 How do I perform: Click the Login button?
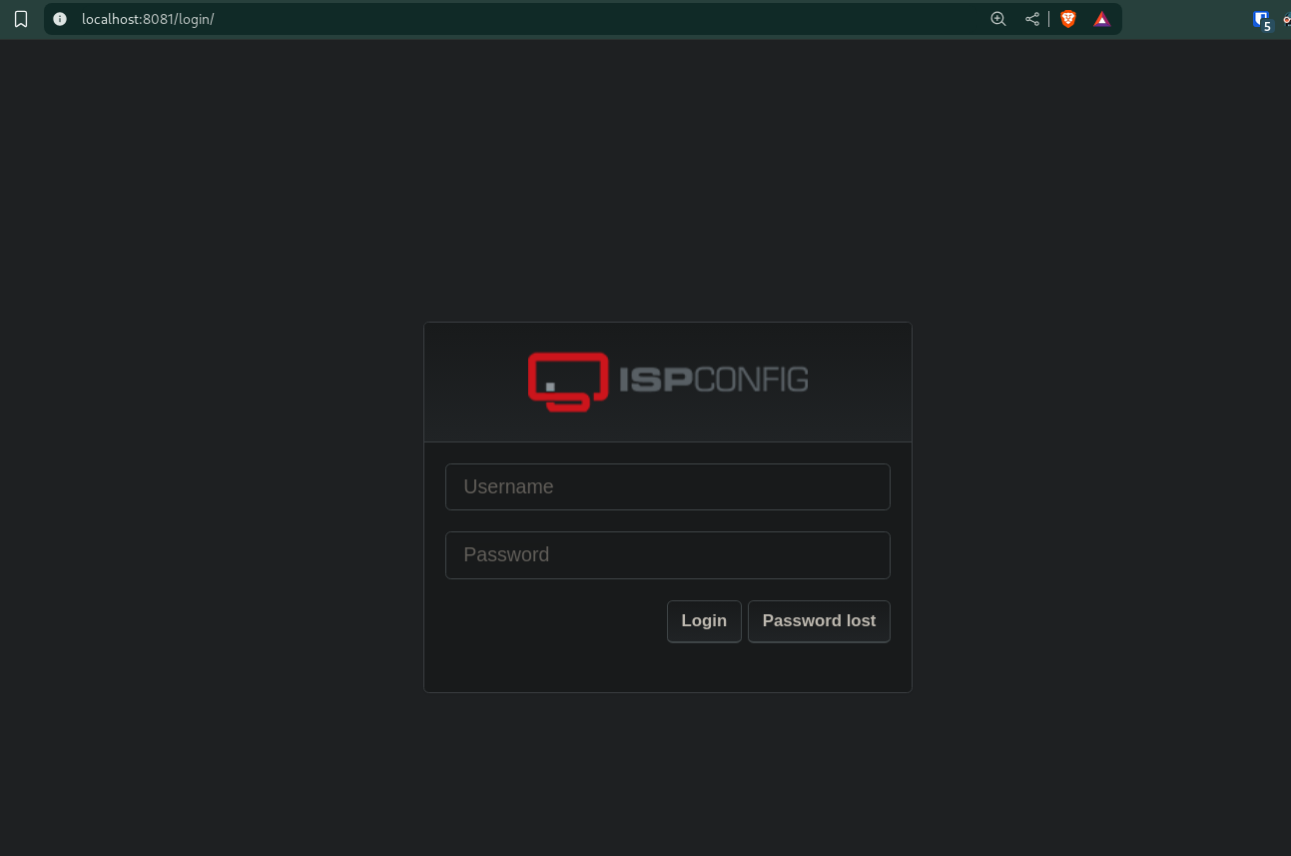pyautogui.click(x=704, y=621)
